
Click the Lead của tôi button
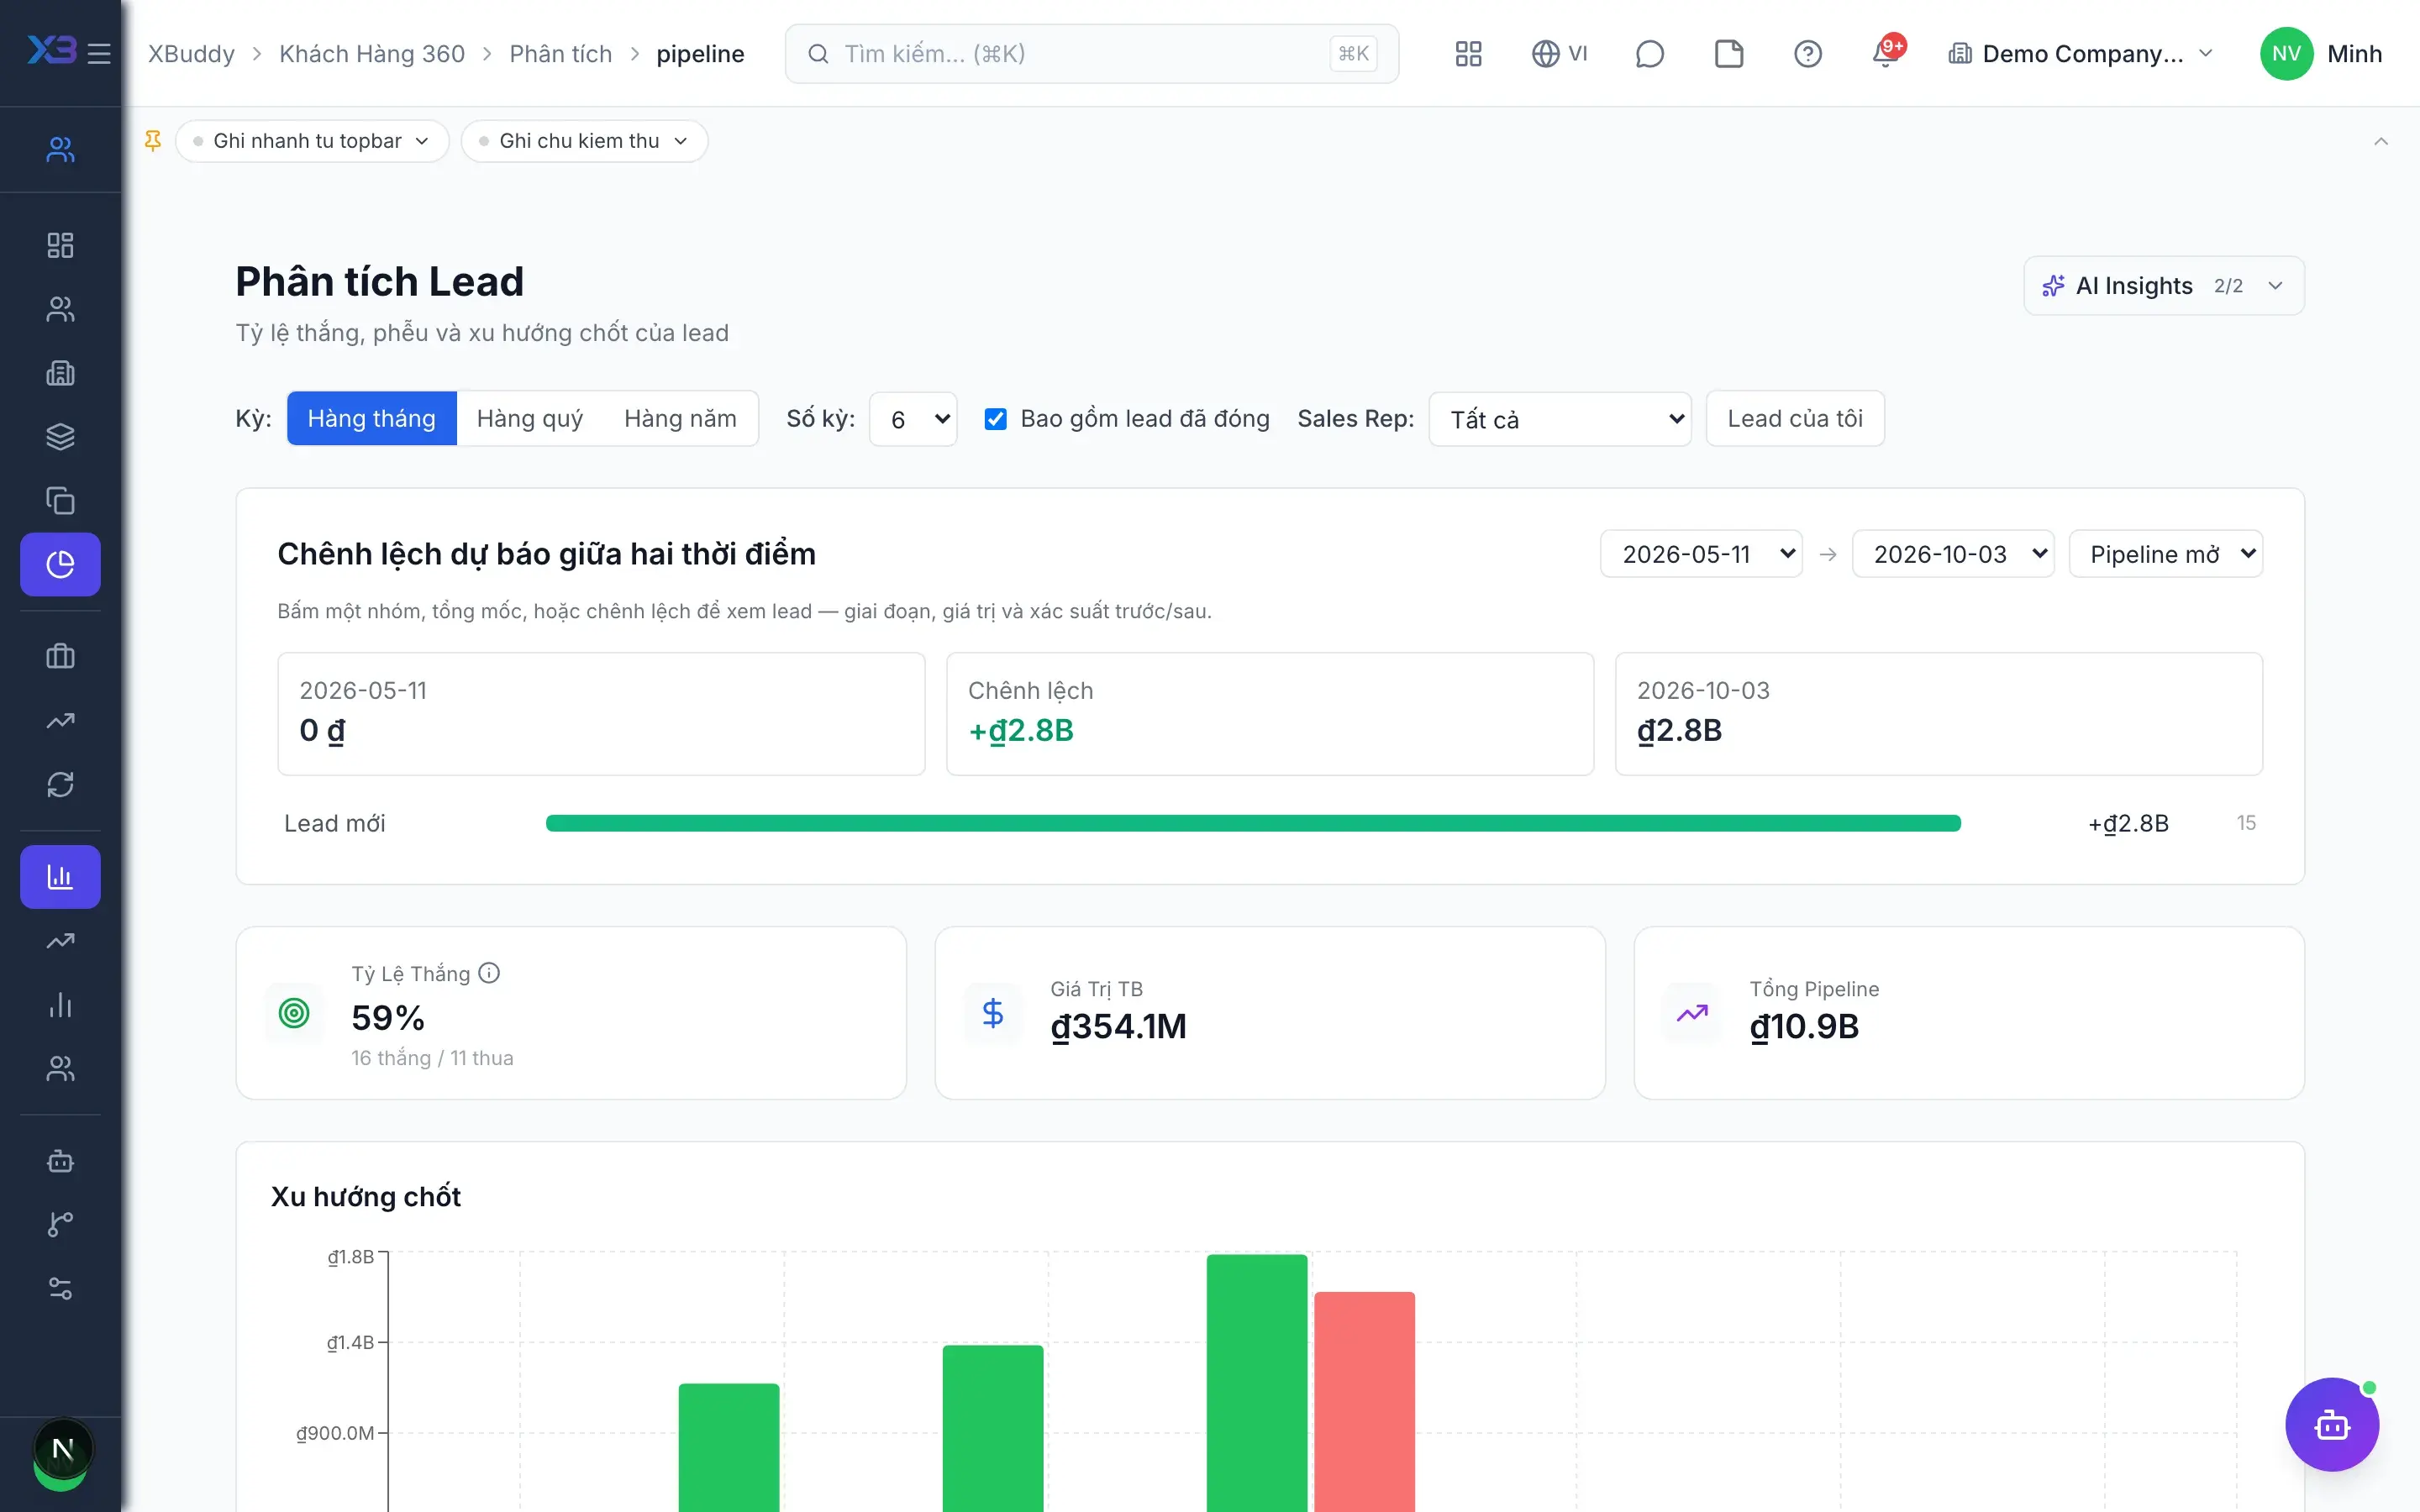coord(1795,419)
